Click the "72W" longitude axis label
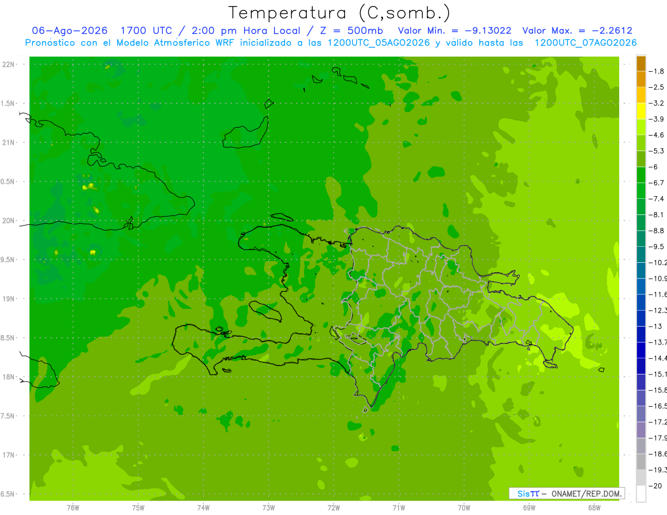Viewport: 667px width, 515px height. click(x=333, y=507)
